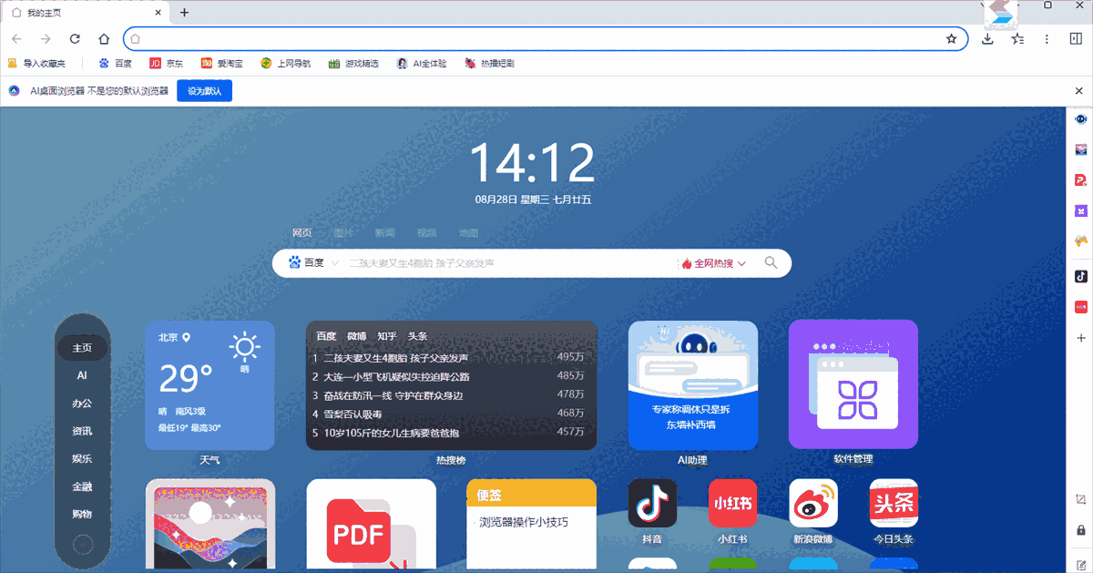This screenshot has height=573, width=1093.
Task: Open the browser's three-dot options menu
Action: tap(1046, 39)
